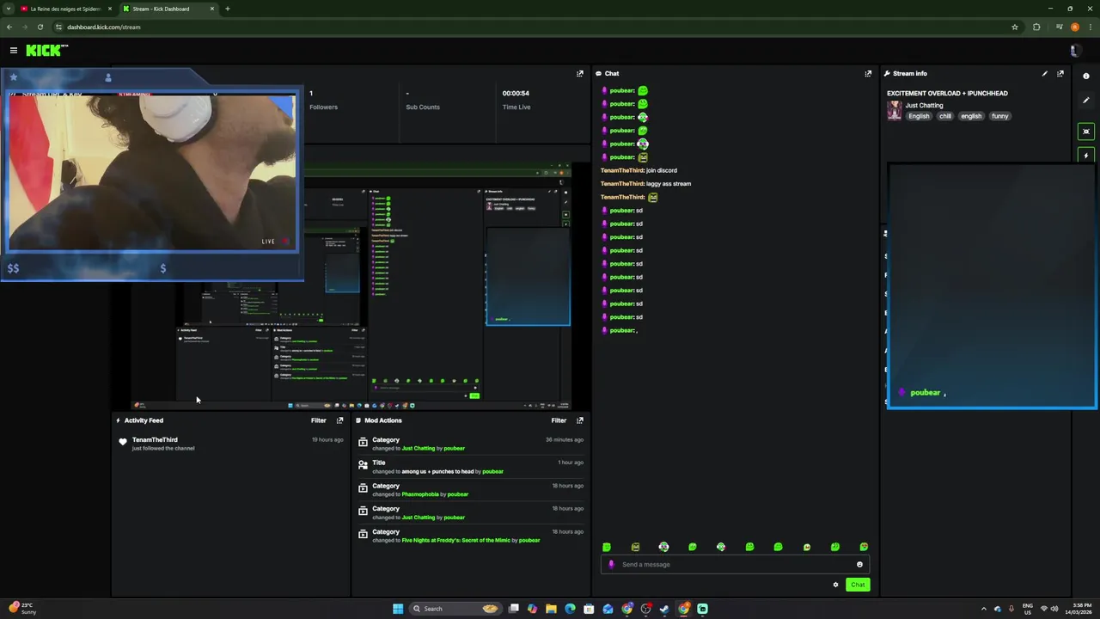The height and width of the screenshot is (619, 1100).
Task: Open Chrome profile avatar
Action: point(1075,27)
